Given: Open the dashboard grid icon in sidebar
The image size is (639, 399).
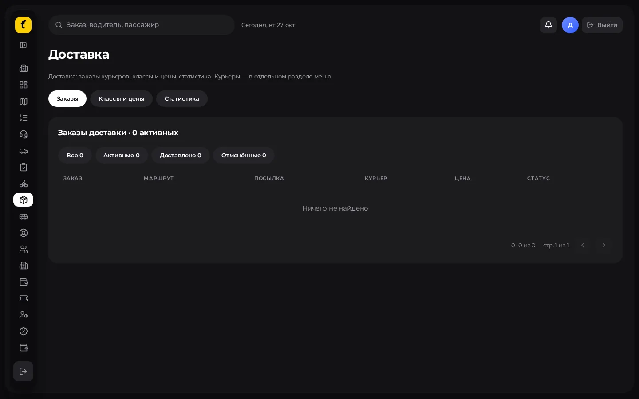Looking at the screenshot, I should tap(24, 85).
